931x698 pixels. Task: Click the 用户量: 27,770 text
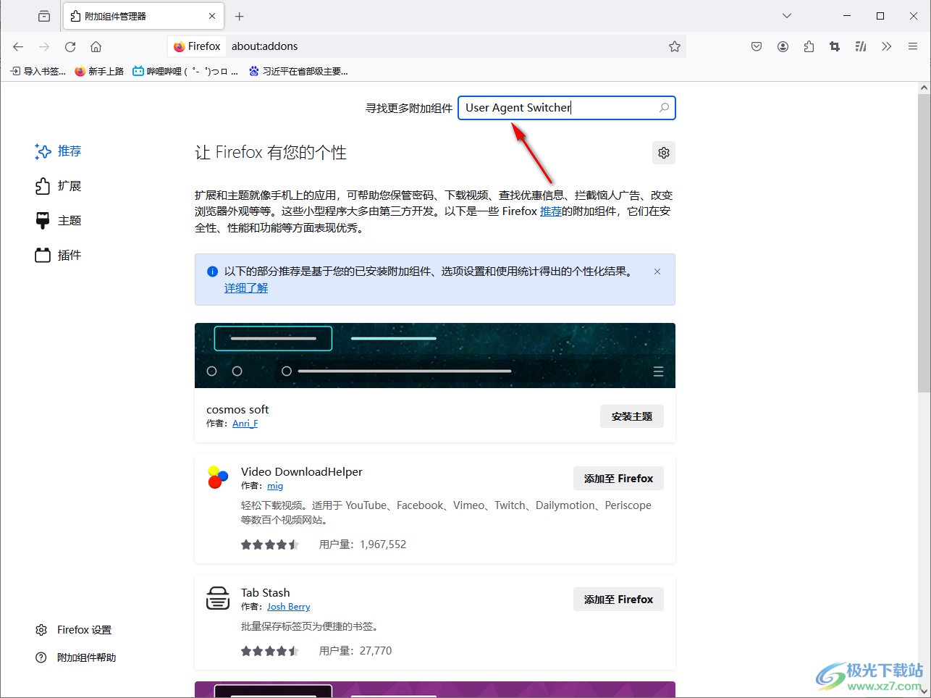tap(355, 651)
